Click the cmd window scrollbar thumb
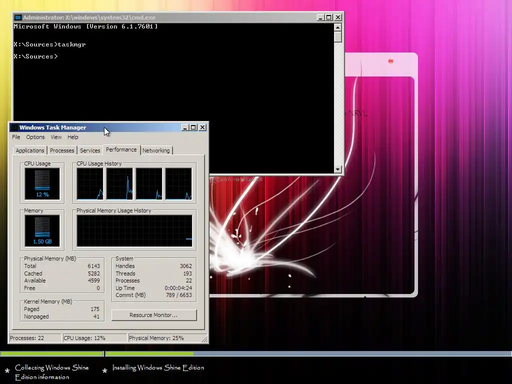The image size is (512, 384). tap(338, 36)
